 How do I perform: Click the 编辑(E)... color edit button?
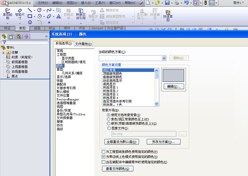tap(174, 87)
